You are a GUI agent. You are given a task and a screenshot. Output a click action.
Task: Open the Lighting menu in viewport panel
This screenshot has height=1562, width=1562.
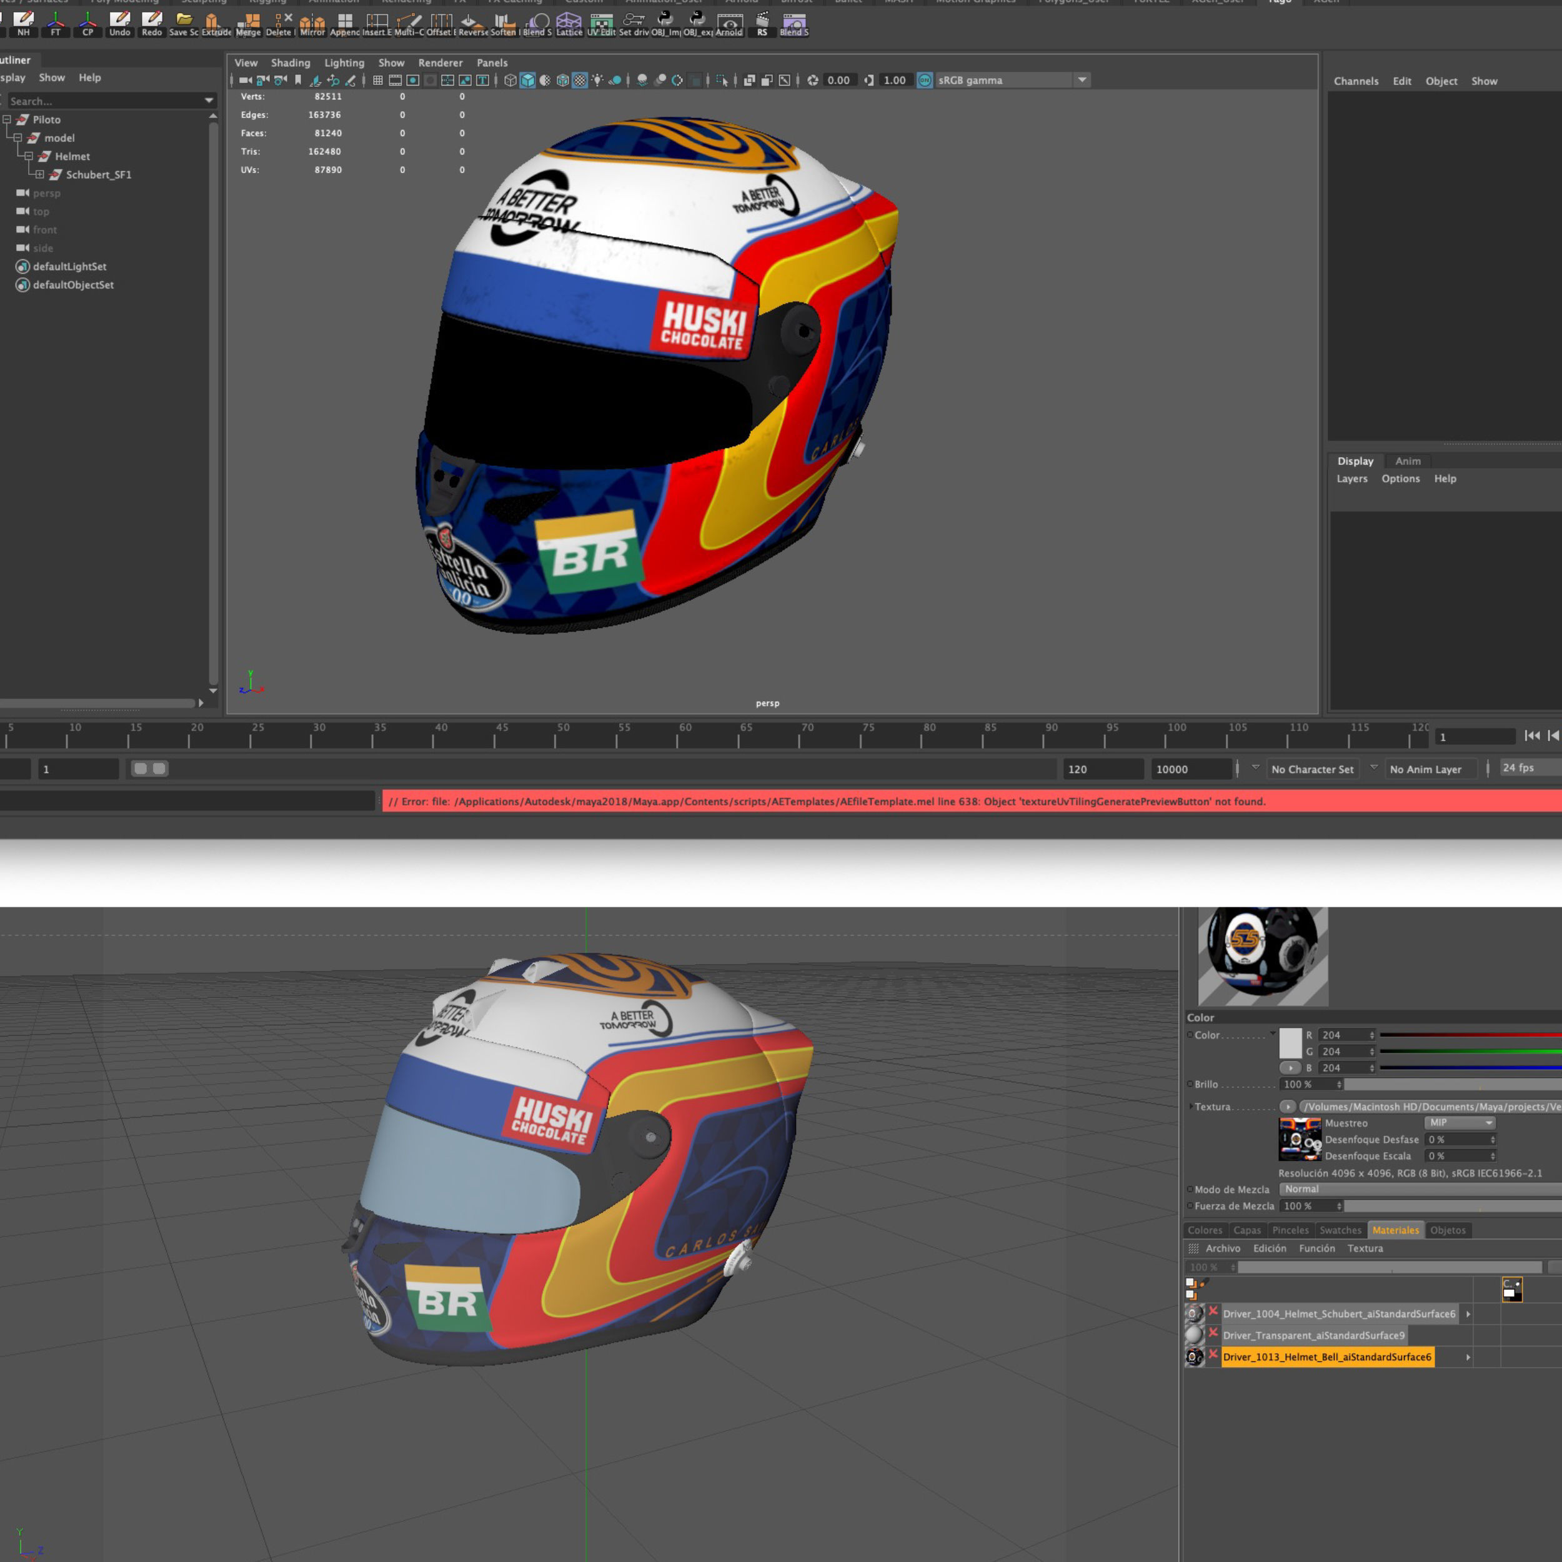click(344, 62)
